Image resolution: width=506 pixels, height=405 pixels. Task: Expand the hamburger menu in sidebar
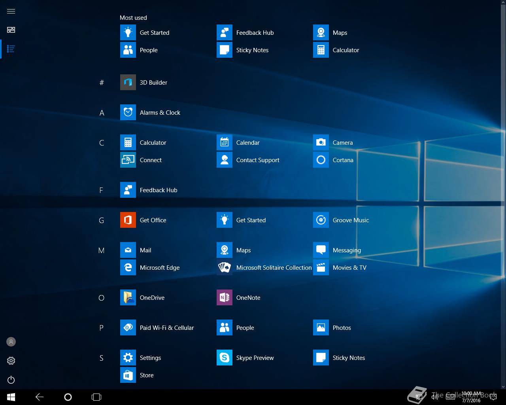[x=11, y=11]
